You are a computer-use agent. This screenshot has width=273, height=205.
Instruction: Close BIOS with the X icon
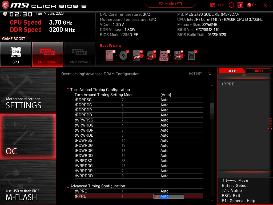coord(265,5)
